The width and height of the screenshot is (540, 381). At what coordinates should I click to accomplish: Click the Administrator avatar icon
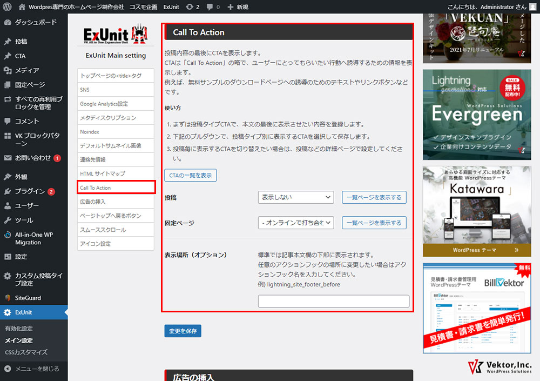click(x=532, y=6)
